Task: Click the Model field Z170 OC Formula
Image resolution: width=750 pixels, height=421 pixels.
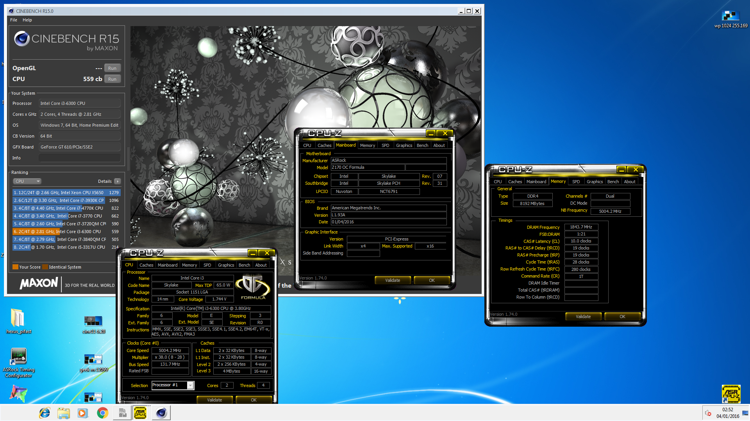Action: [x=368, y=168]
